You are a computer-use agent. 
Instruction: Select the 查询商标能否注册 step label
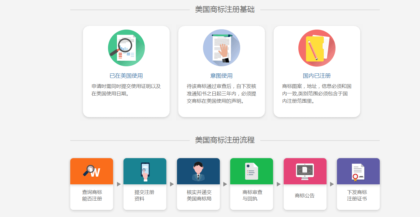click(92, 195)
